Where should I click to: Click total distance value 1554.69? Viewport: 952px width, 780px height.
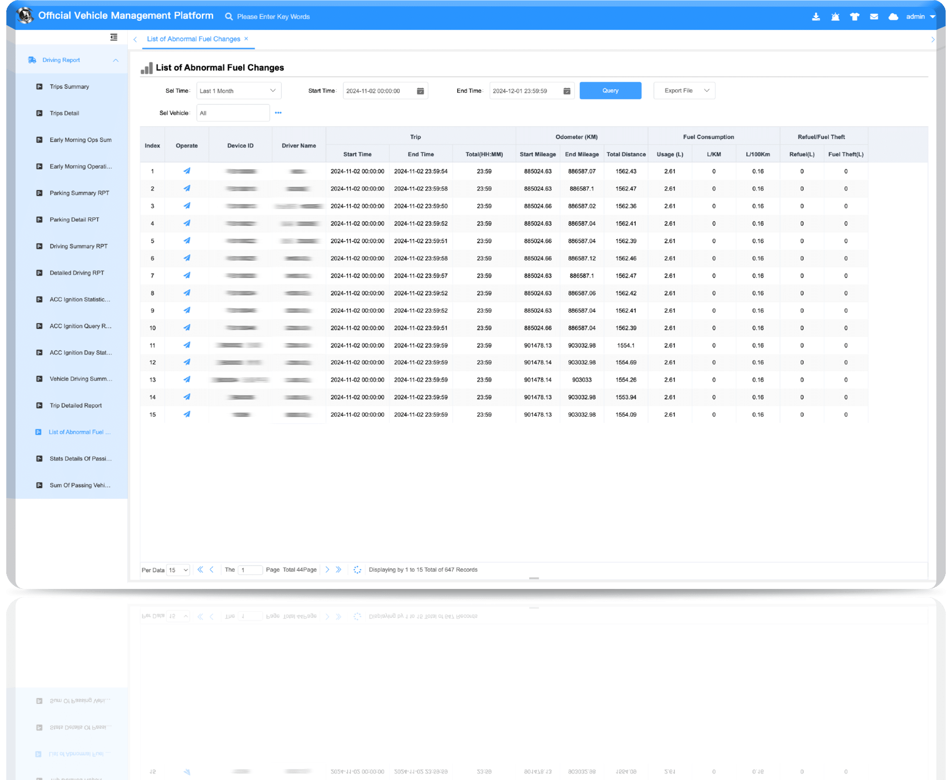pos(626,362)
